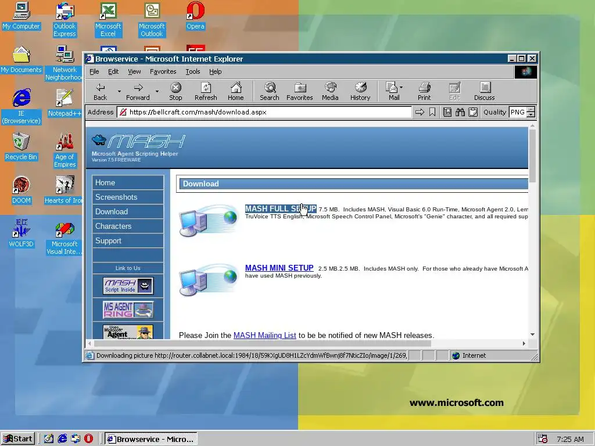Open the Favorites toolbar button

pyautogui.click(x=299, y=91)
